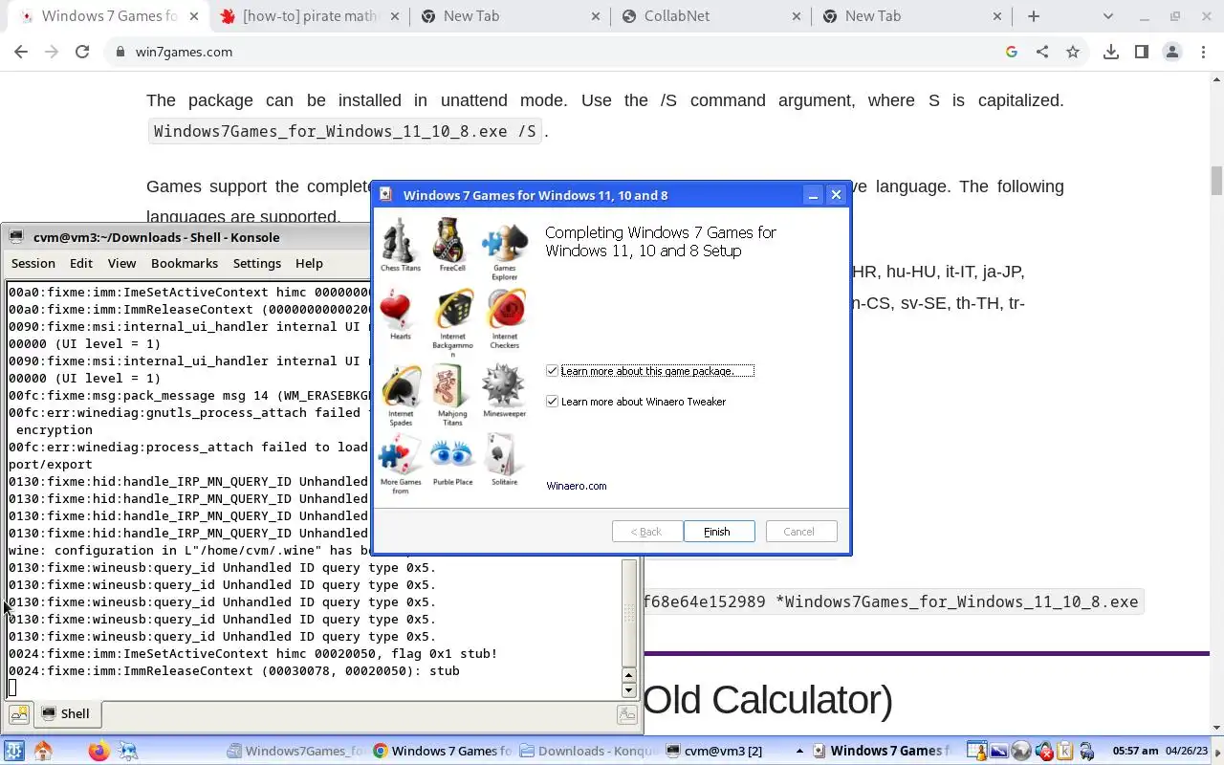Click the Klipper clipboard tray icon
The height and width of the screenshot is (765, 1224).
coord(1064,751)
